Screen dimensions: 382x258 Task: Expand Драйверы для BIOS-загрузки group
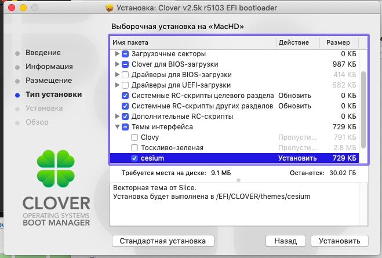(117, 75)
